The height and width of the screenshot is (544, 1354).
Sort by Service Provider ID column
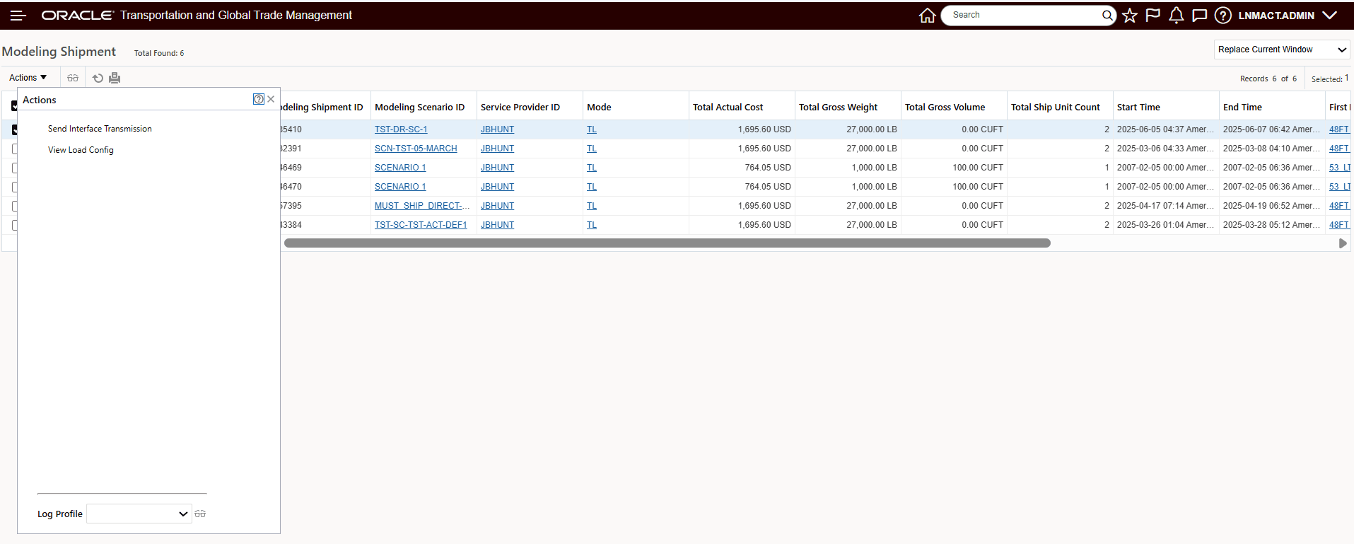point(520,108)
